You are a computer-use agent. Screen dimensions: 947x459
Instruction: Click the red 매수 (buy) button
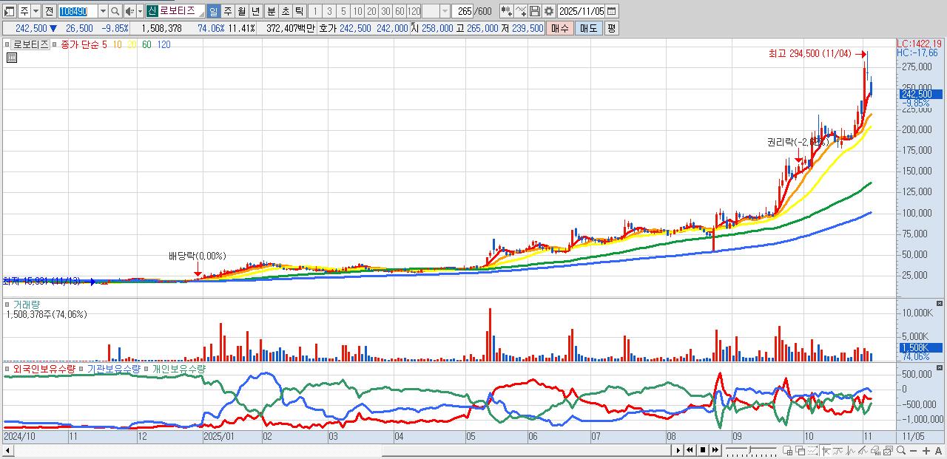[560, 28]
